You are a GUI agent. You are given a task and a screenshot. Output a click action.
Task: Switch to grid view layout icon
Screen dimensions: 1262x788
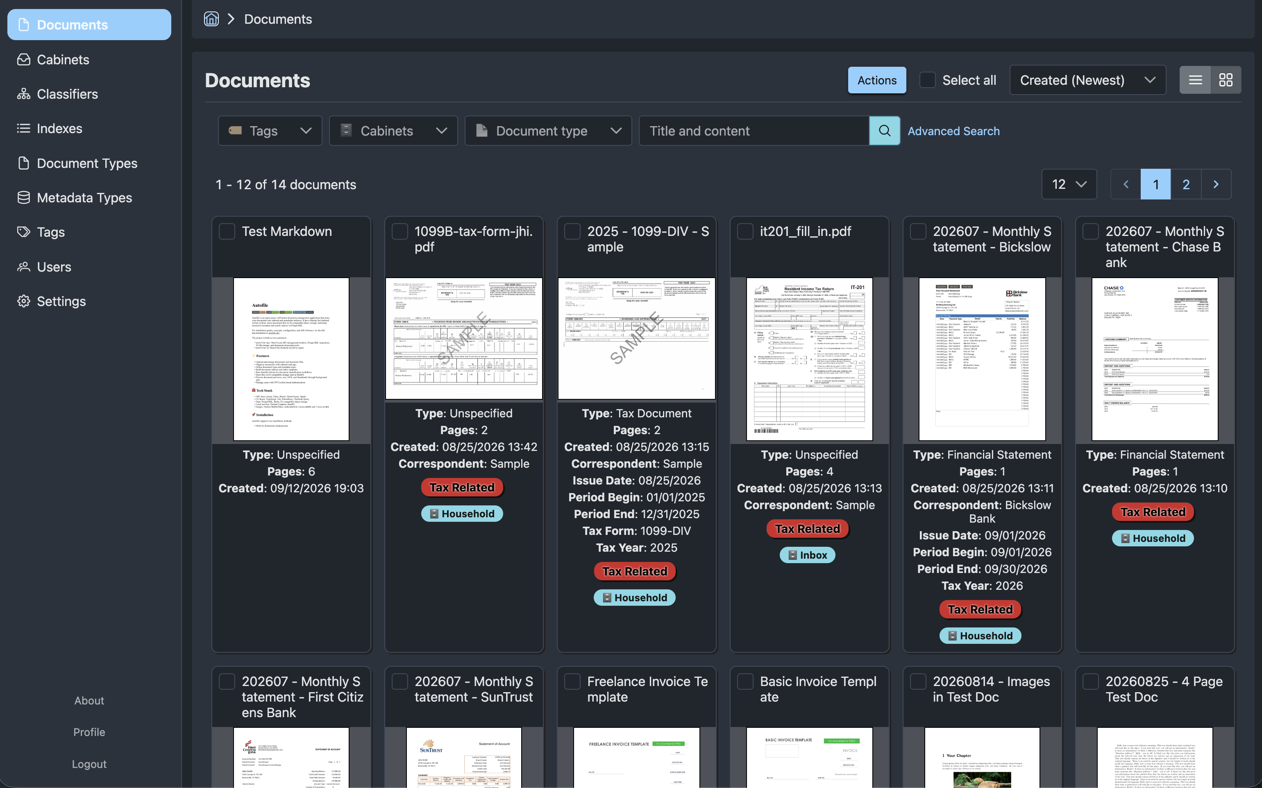click(1226, 80)
